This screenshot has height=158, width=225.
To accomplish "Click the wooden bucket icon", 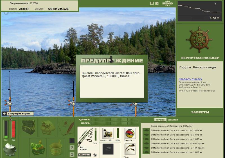I will pyautogui.click(x=57, y=148).
